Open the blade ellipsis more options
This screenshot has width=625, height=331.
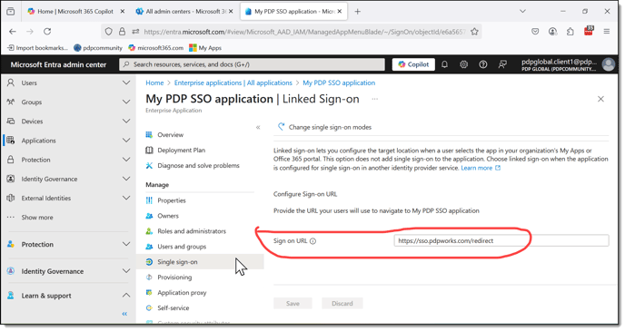[374, 99]
